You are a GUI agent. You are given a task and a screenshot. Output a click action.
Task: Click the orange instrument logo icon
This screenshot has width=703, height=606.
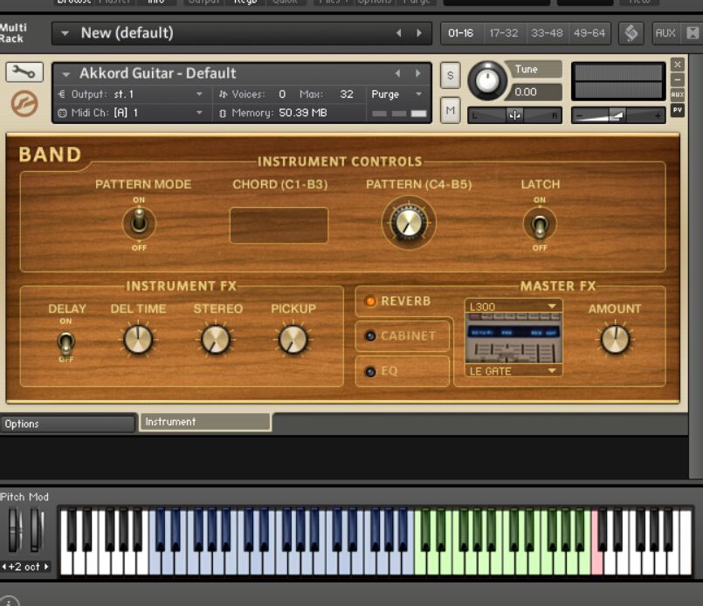coord(24,104)
